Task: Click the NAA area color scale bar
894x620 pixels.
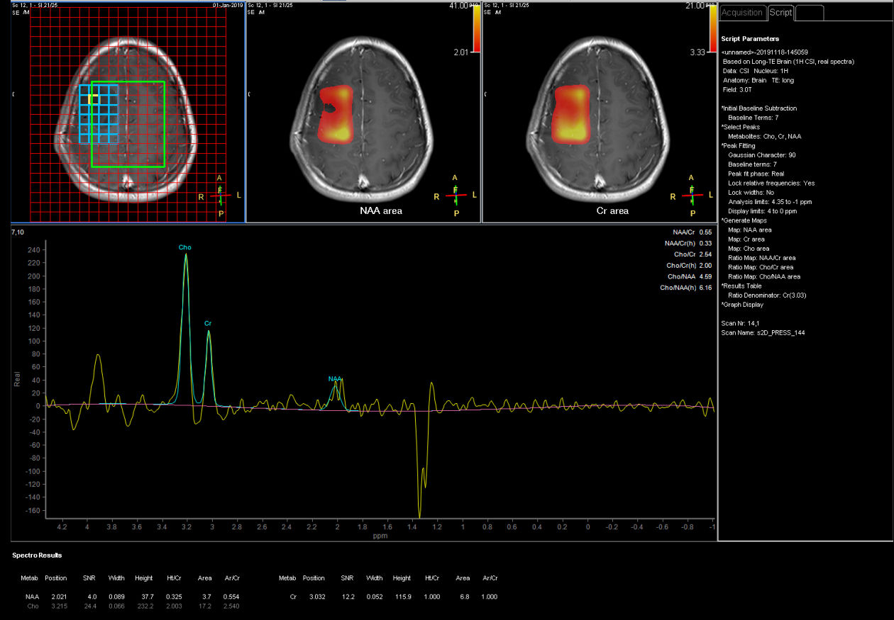Action: pyautogui.click(x=476, y=28)
